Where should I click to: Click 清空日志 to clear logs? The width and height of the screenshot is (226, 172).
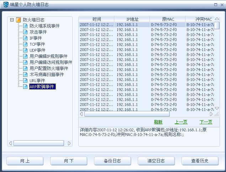click(x=156, y=161)
